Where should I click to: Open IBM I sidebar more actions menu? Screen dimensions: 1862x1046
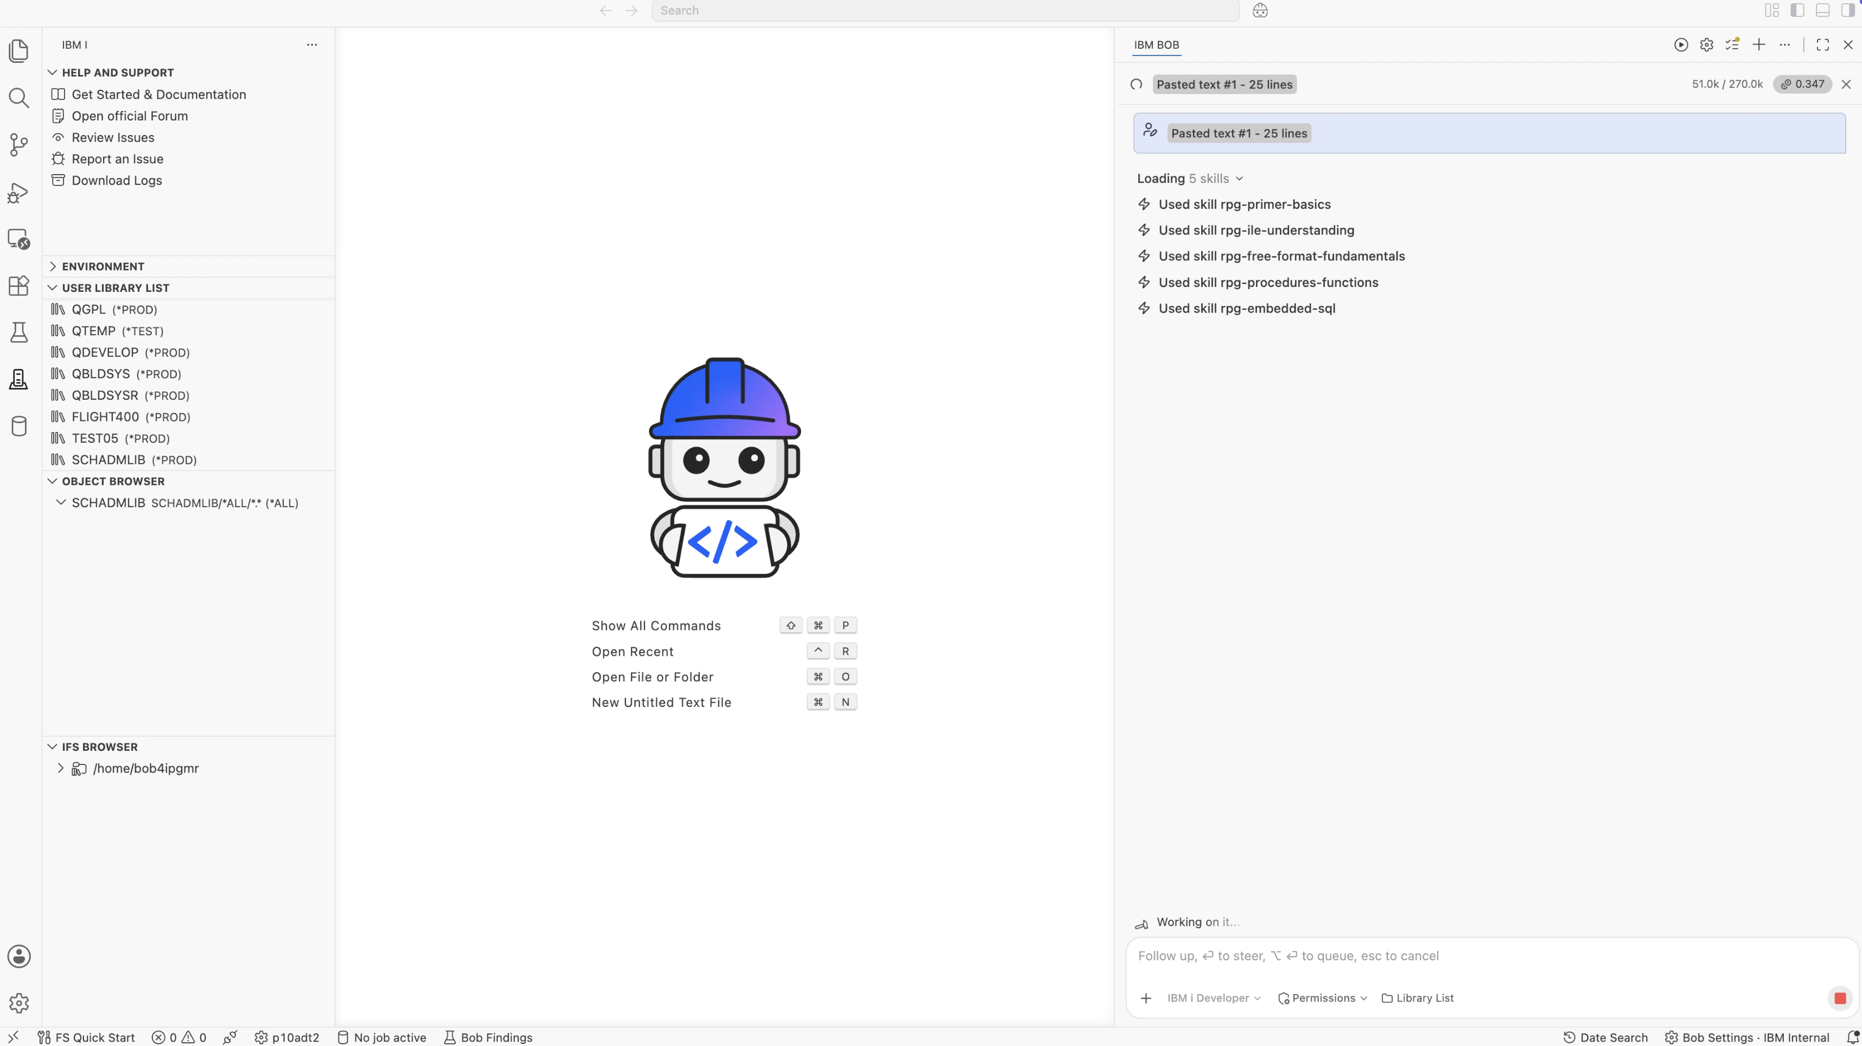tap(311, 45)
